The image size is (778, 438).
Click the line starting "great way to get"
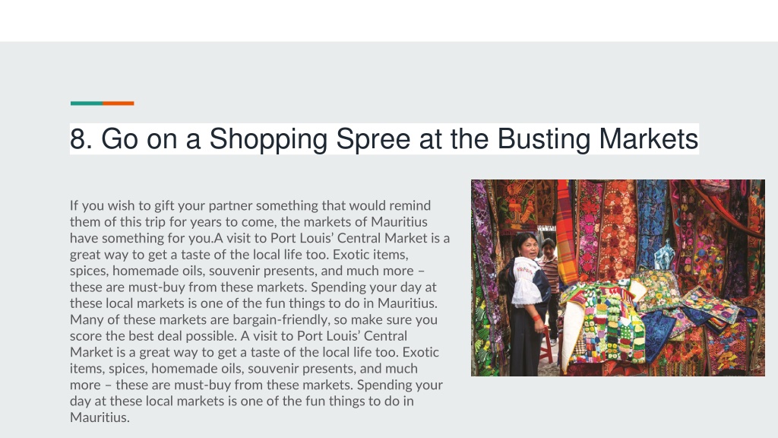coord(239,254)
